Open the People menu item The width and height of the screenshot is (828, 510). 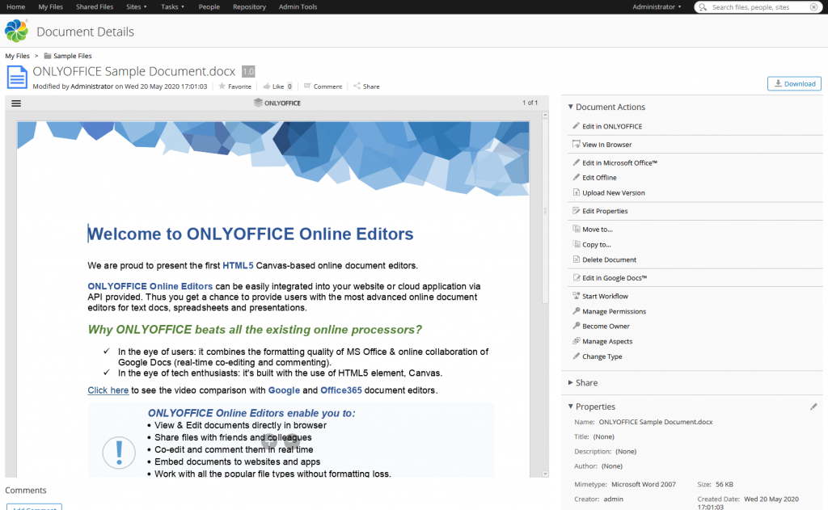pyautogui.click(x=209, y=6)
